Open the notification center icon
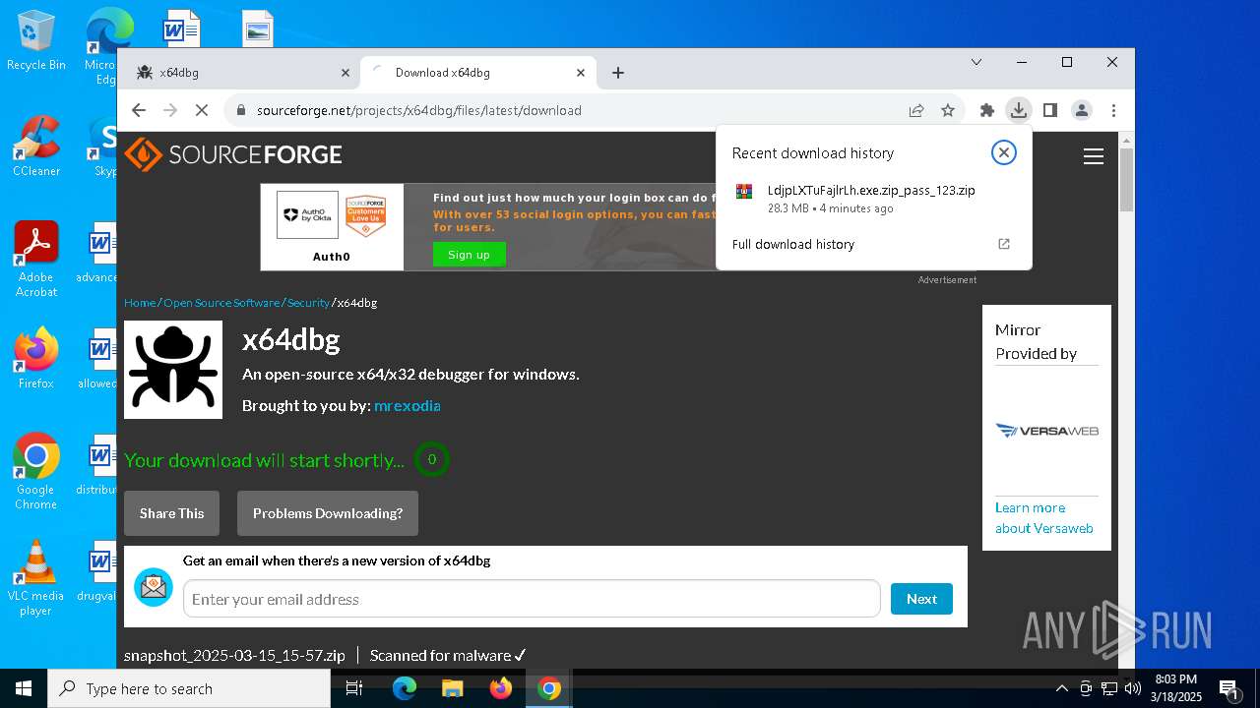1260x708 pixels. click(1228, 688)
